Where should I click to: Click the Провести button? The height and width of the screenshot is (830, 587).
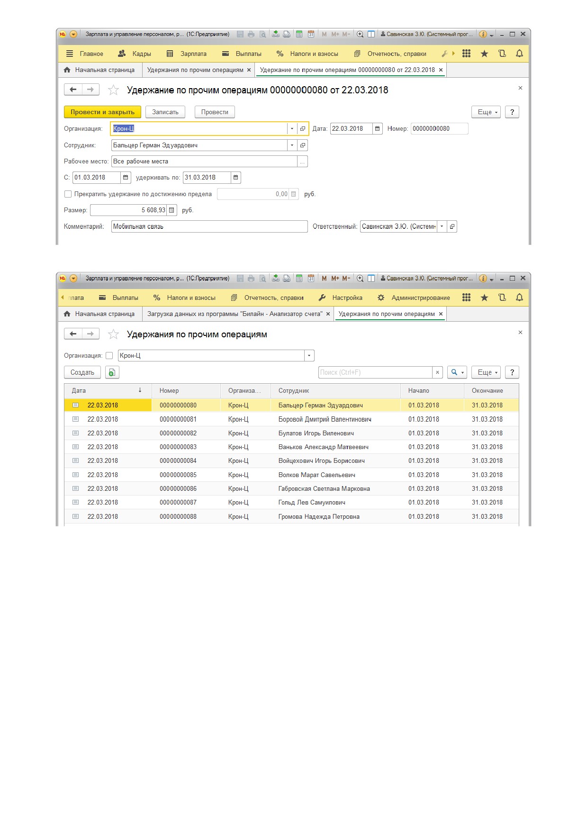pos(215,112)
